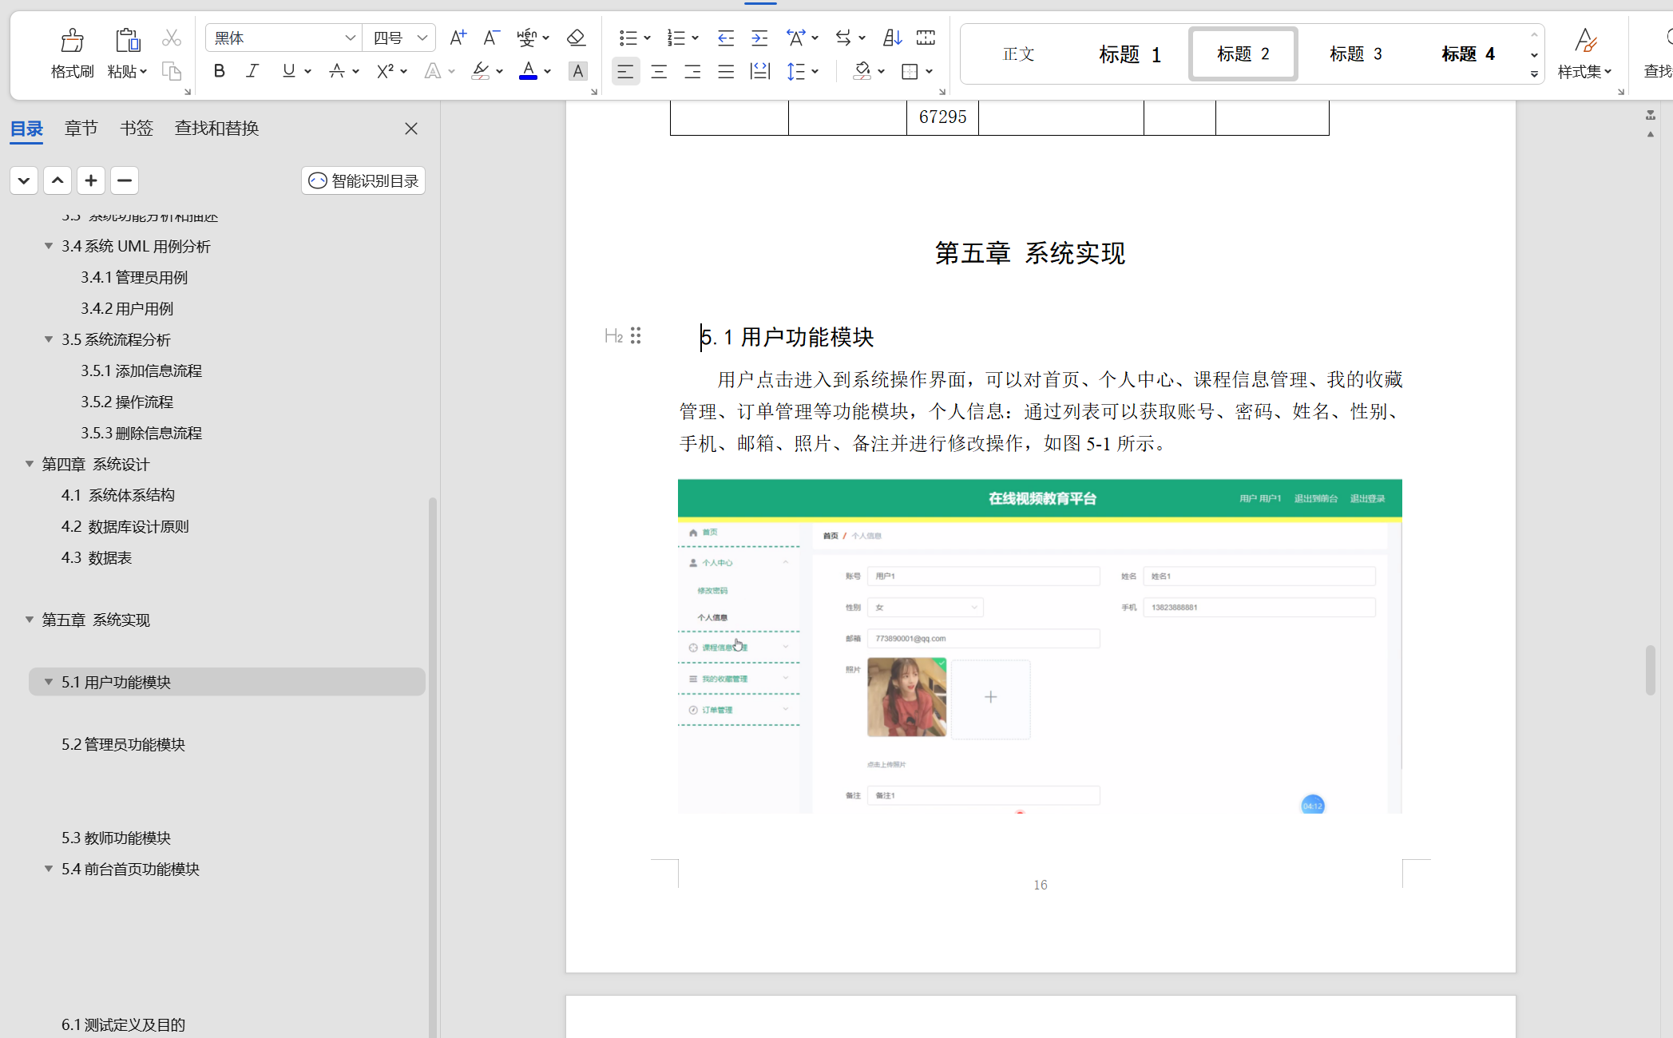Select 5.2 管理员功能模块 in outline

pyautogui.click(x=123, y=744)
